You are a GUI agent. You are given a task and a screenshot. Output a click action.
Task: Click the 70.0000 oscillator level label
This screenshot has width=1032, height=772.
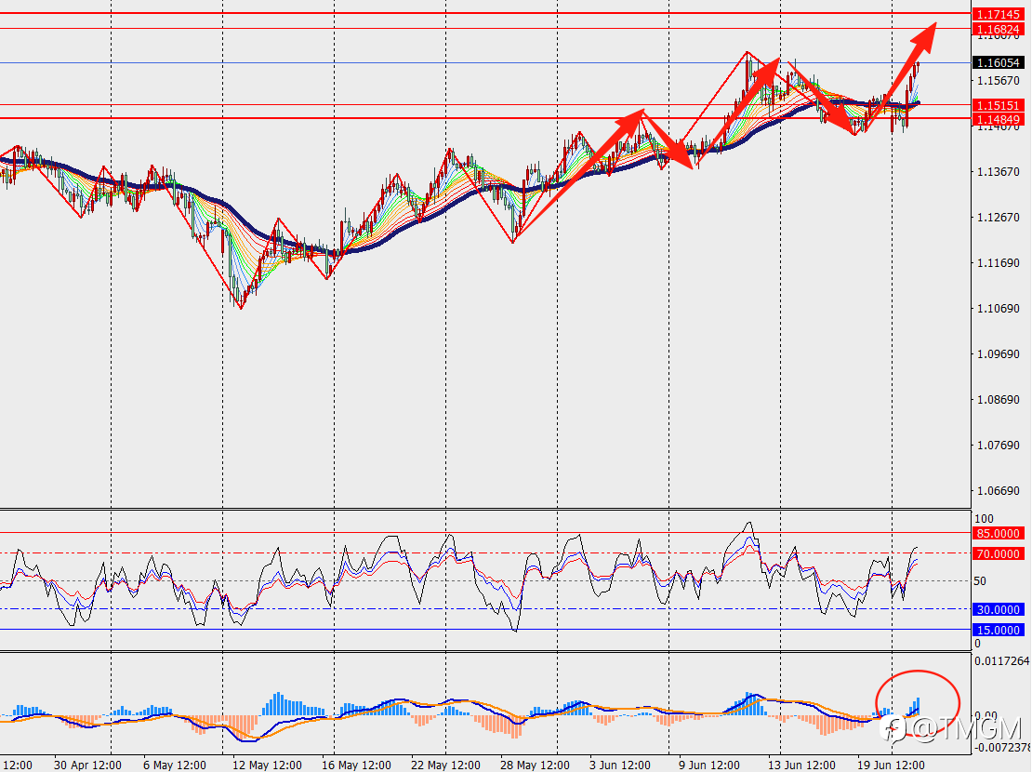click(x=998, y=553)
